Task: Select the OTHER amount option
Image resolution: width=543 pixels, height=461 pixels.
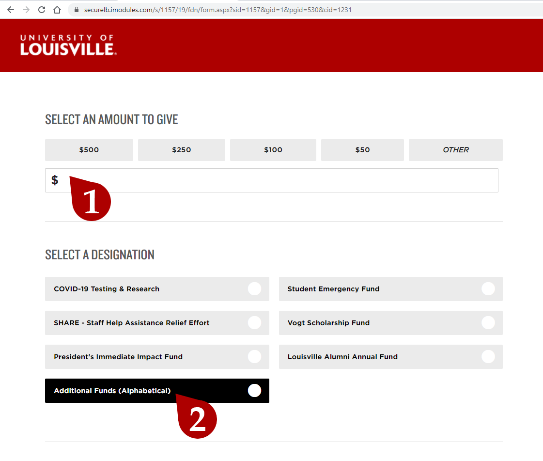Action: [x=455, y=150]
